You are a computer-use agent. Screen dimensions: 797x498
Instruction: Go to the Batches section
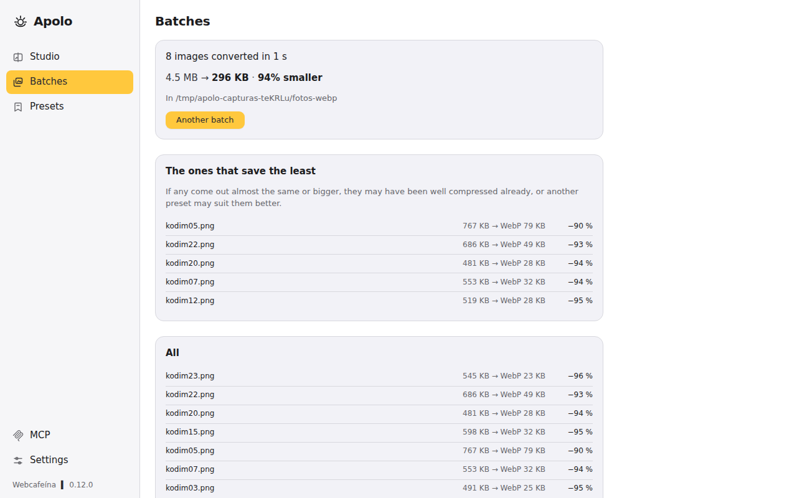[70, 82]
